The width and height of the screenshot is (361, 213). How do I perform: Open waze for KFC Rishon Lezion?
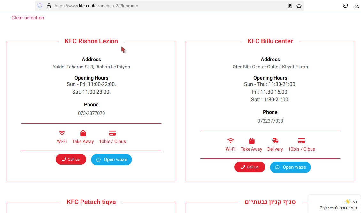click(x=111, y=160)
